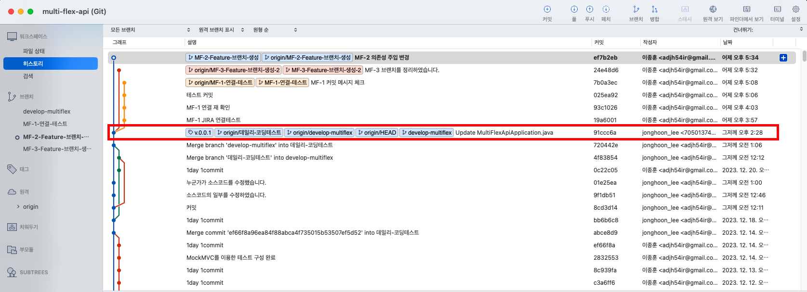Image resolution: width=807 pixels, height=292 pixels.
Task: Click the Show Remote (원격 보기) globe icon
Action: [x=713, y=9]
